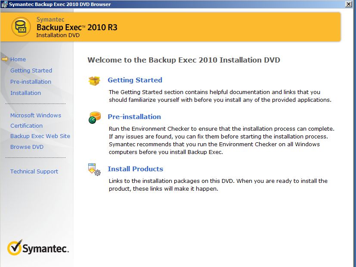
Task: Click the application icon in the title bar
Action: tap(4, 4)
